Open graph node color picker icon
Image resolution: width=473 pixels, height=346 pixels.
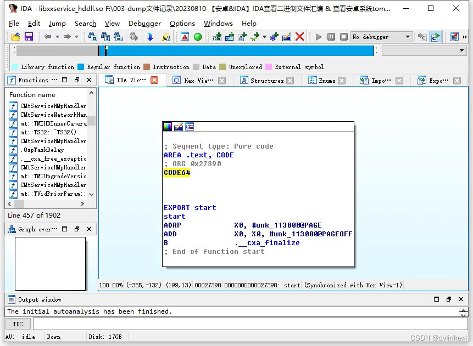click(x=168, y=127)
